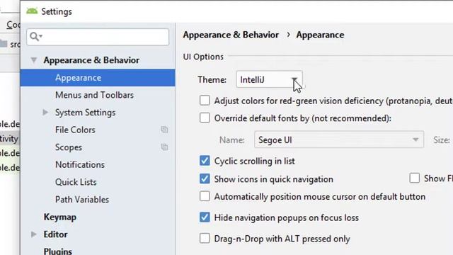Viewport: 453px width, 255px height.
Task: Expand the Editor settings section
Action: (34, 234)
